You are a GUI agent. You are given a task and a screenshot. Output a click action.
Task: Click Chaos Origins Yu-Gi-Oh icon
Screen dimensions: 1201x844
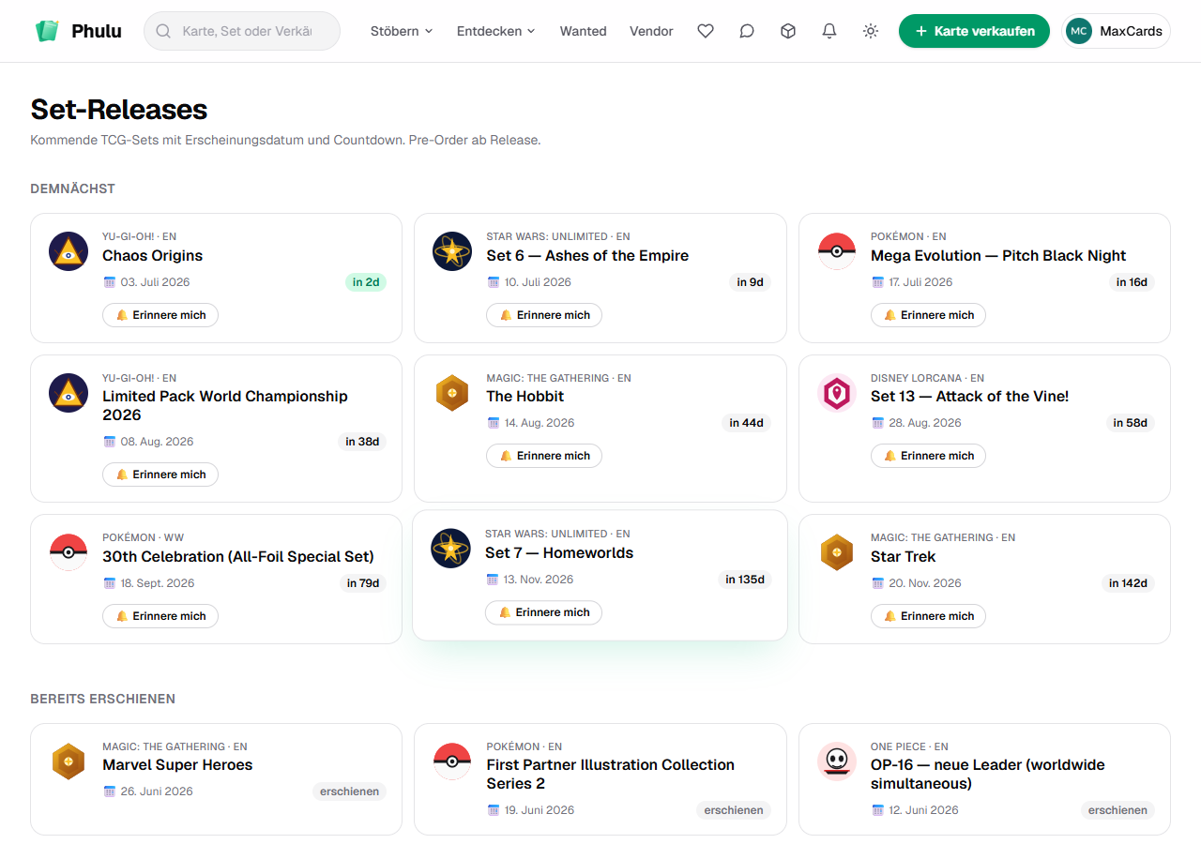[68, 251]
